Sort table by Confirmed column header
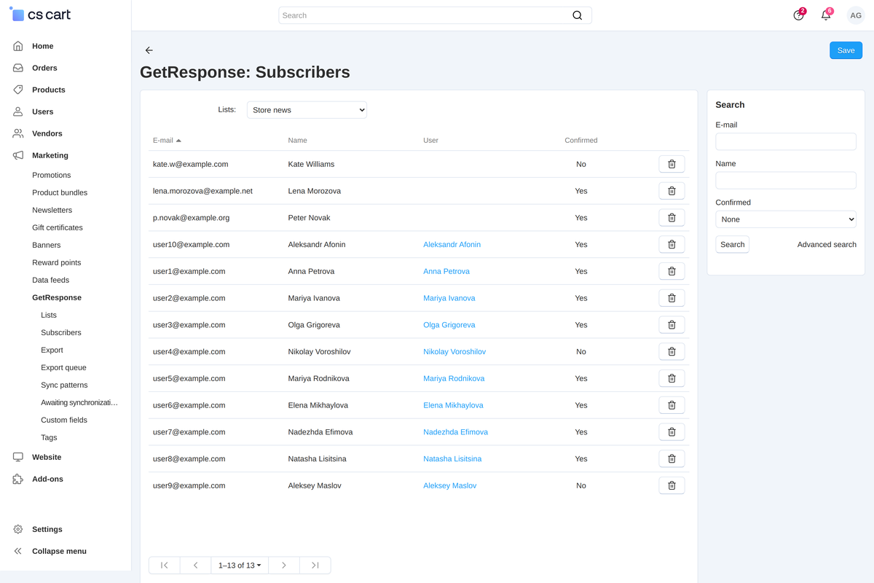 tap(580, 140)
